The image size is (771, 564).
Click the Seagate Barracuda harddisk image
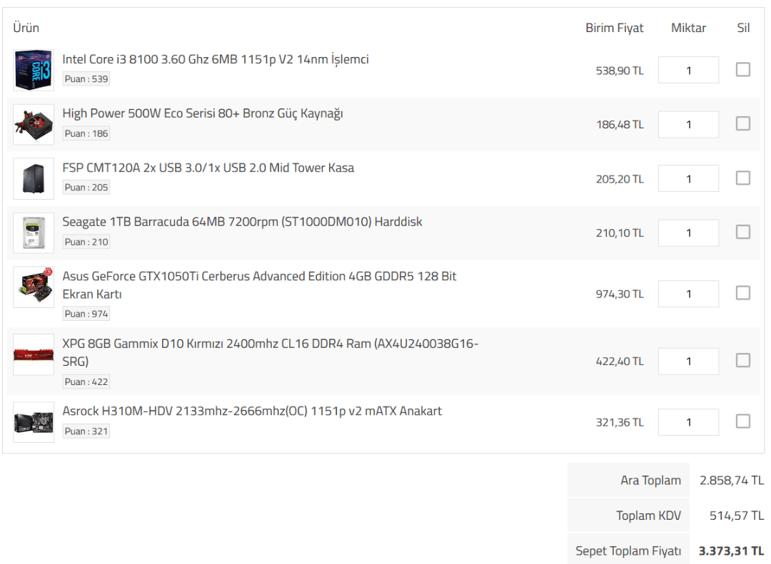(34, 232)
